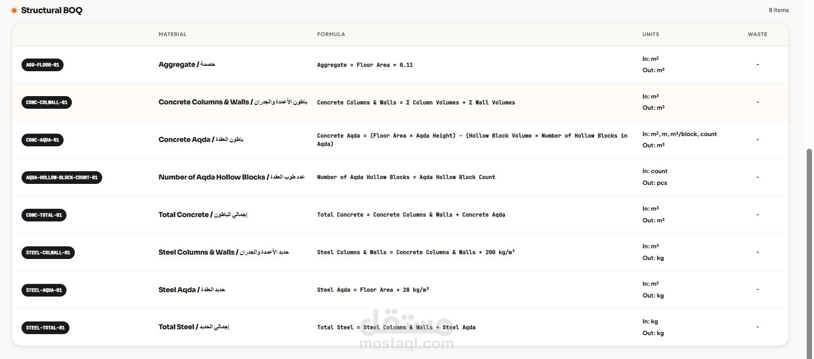Click the formula with Σ Column Volumes
The height and width of the screenshot is (359, 814).
click(416, 102)
